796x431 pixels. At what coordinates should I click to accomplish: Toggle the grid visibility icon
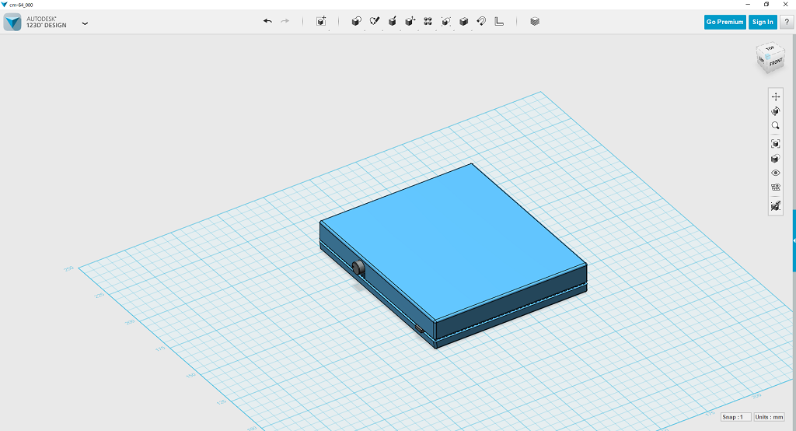tap(775, 187)
